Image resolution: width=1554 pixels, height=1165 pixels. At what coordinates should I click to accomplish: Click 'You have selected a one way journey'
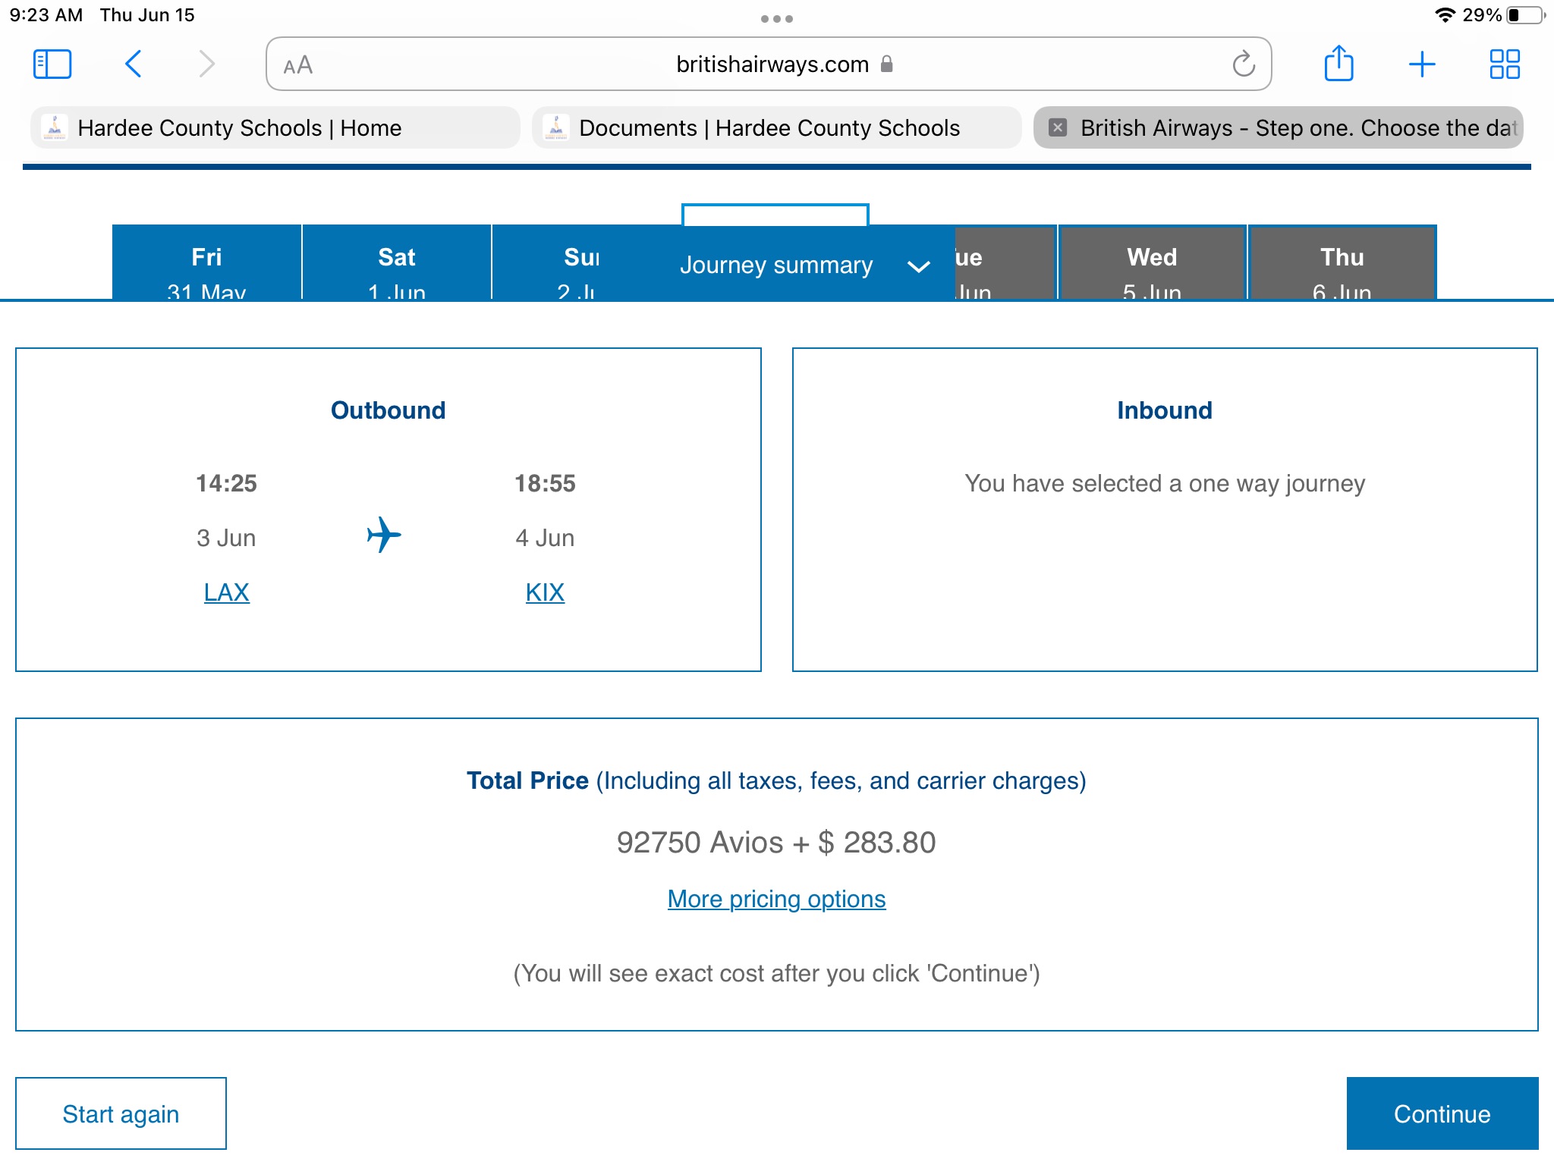click(x=1165, y=483)
